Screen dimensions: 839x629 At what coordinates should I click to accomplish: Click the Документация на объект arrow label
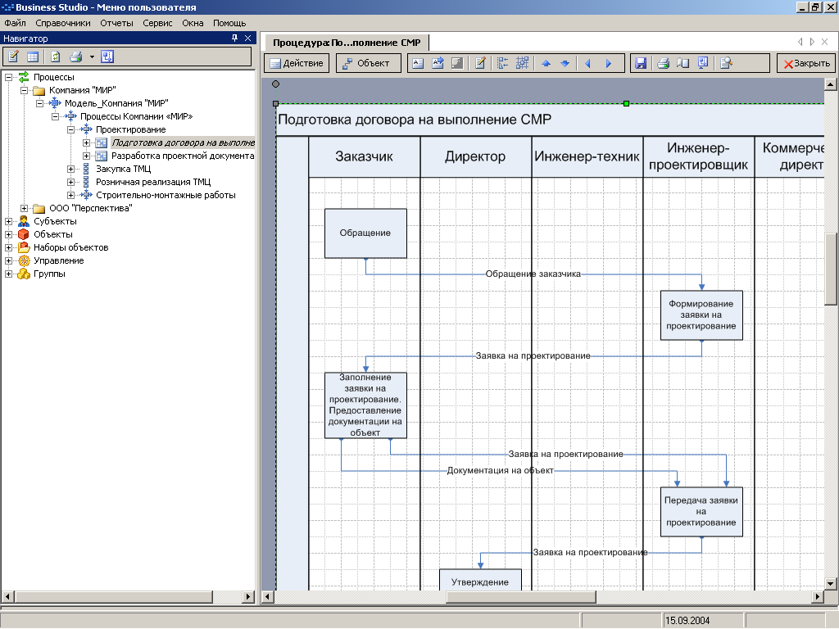[500, 471]
